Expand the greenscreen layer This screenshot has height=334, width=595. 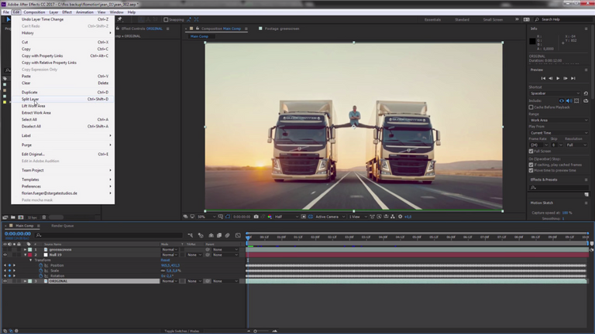(x=25, y=250)
